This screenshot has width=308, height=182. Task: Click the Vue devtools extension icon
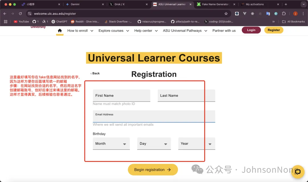[245, 14]
